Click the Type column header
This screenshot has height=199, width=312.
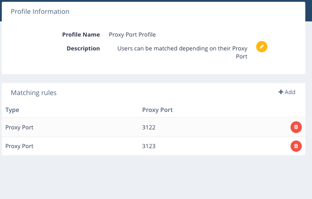point(12,110)
